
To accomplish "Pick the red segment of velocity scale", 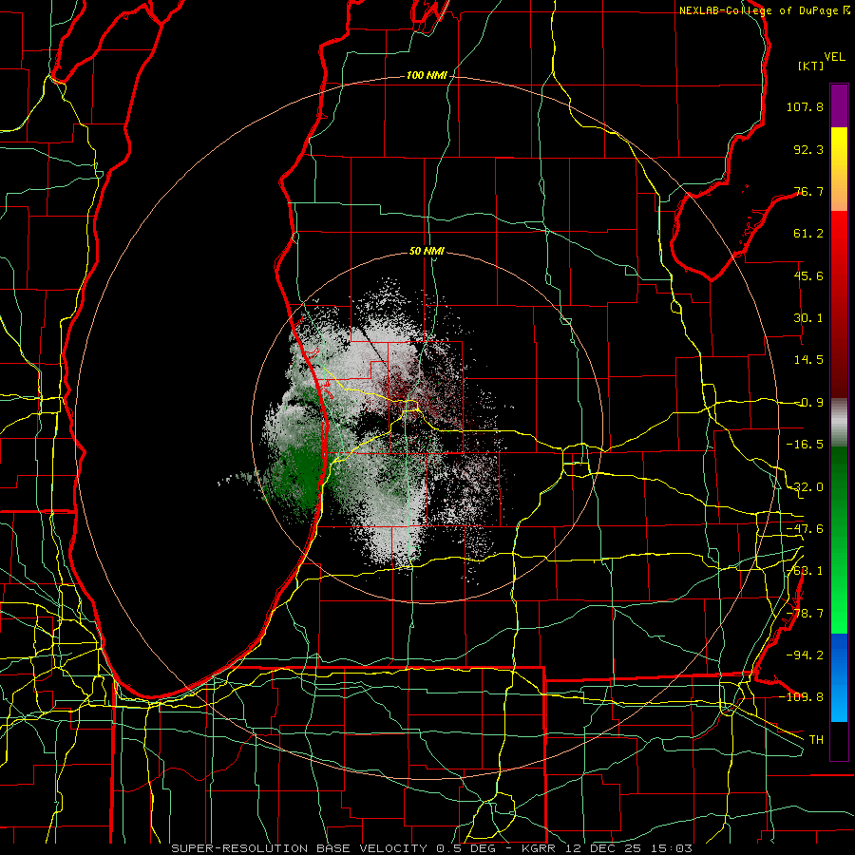I will 839,304.
